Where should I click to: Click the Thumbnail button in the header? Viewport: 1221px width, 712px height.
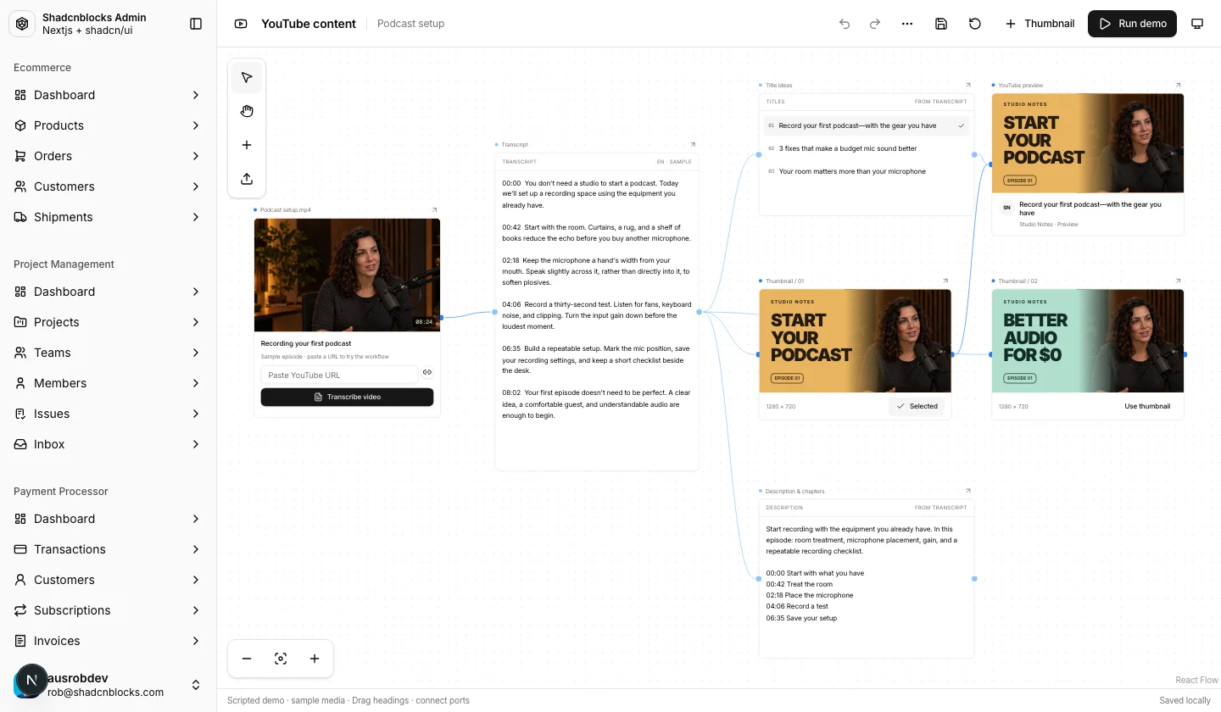[1040, 24]
